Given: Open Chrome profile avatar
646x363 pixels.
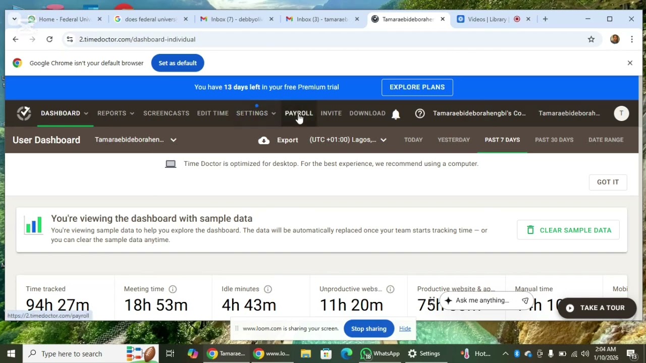Looking at the screenshot, I should coord(615,39).
